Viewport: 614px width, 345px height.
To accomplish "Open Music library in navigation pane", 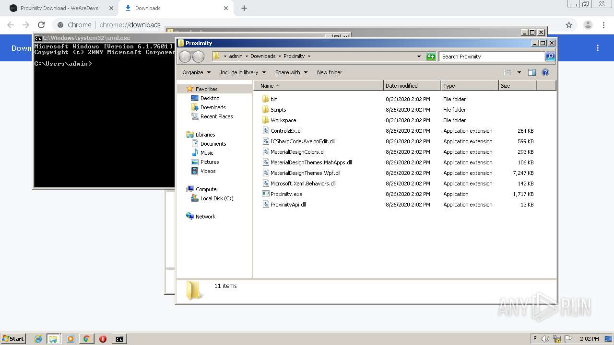I will (x=207, y=153).
